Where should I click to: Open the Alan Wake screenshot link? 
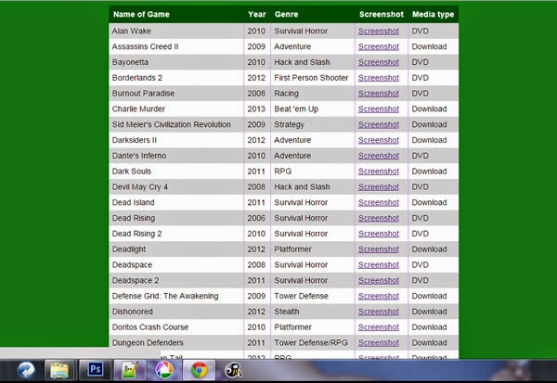click(379, 32)
